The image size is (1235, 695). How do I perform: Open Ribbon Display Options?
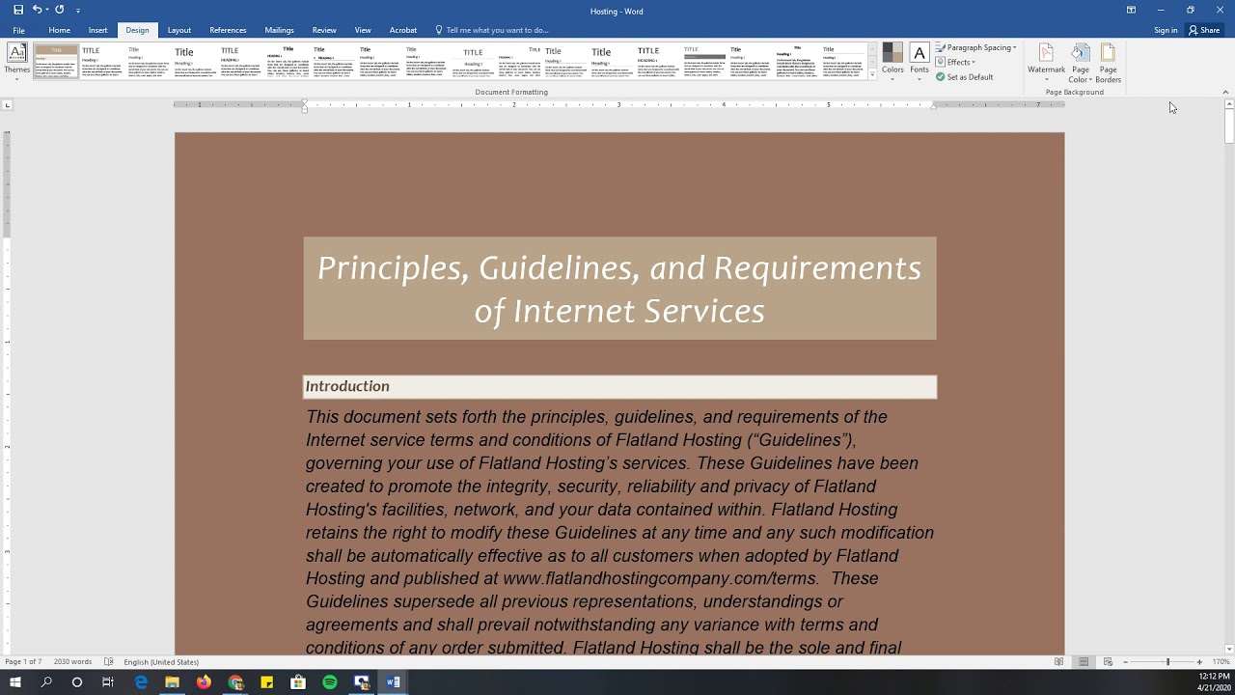pyautogui.click(x=1131, y=10)
